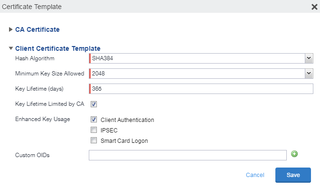
Task: Uncheck Key Lifetime Limited by CA
Action: [x=94, y=104]
